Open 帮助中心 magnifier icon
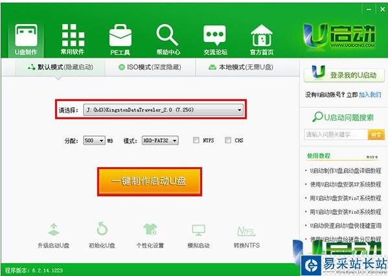388x276 pixels. (168, 35)
